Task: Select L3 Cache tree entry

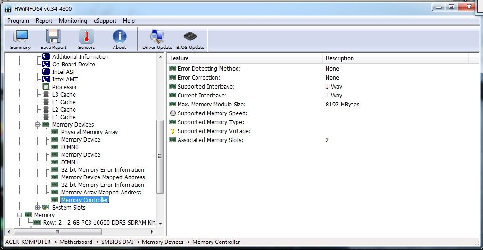Action: (64, 95)
